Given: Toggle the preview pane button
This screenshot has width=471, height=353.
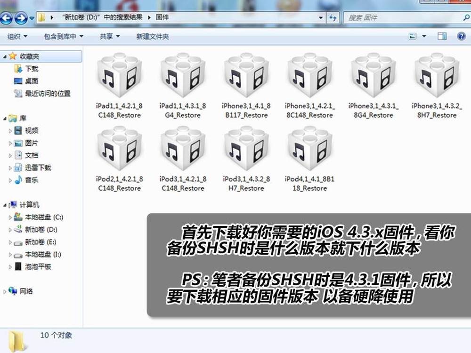Looking at the screenshot, I should [442, 36].
